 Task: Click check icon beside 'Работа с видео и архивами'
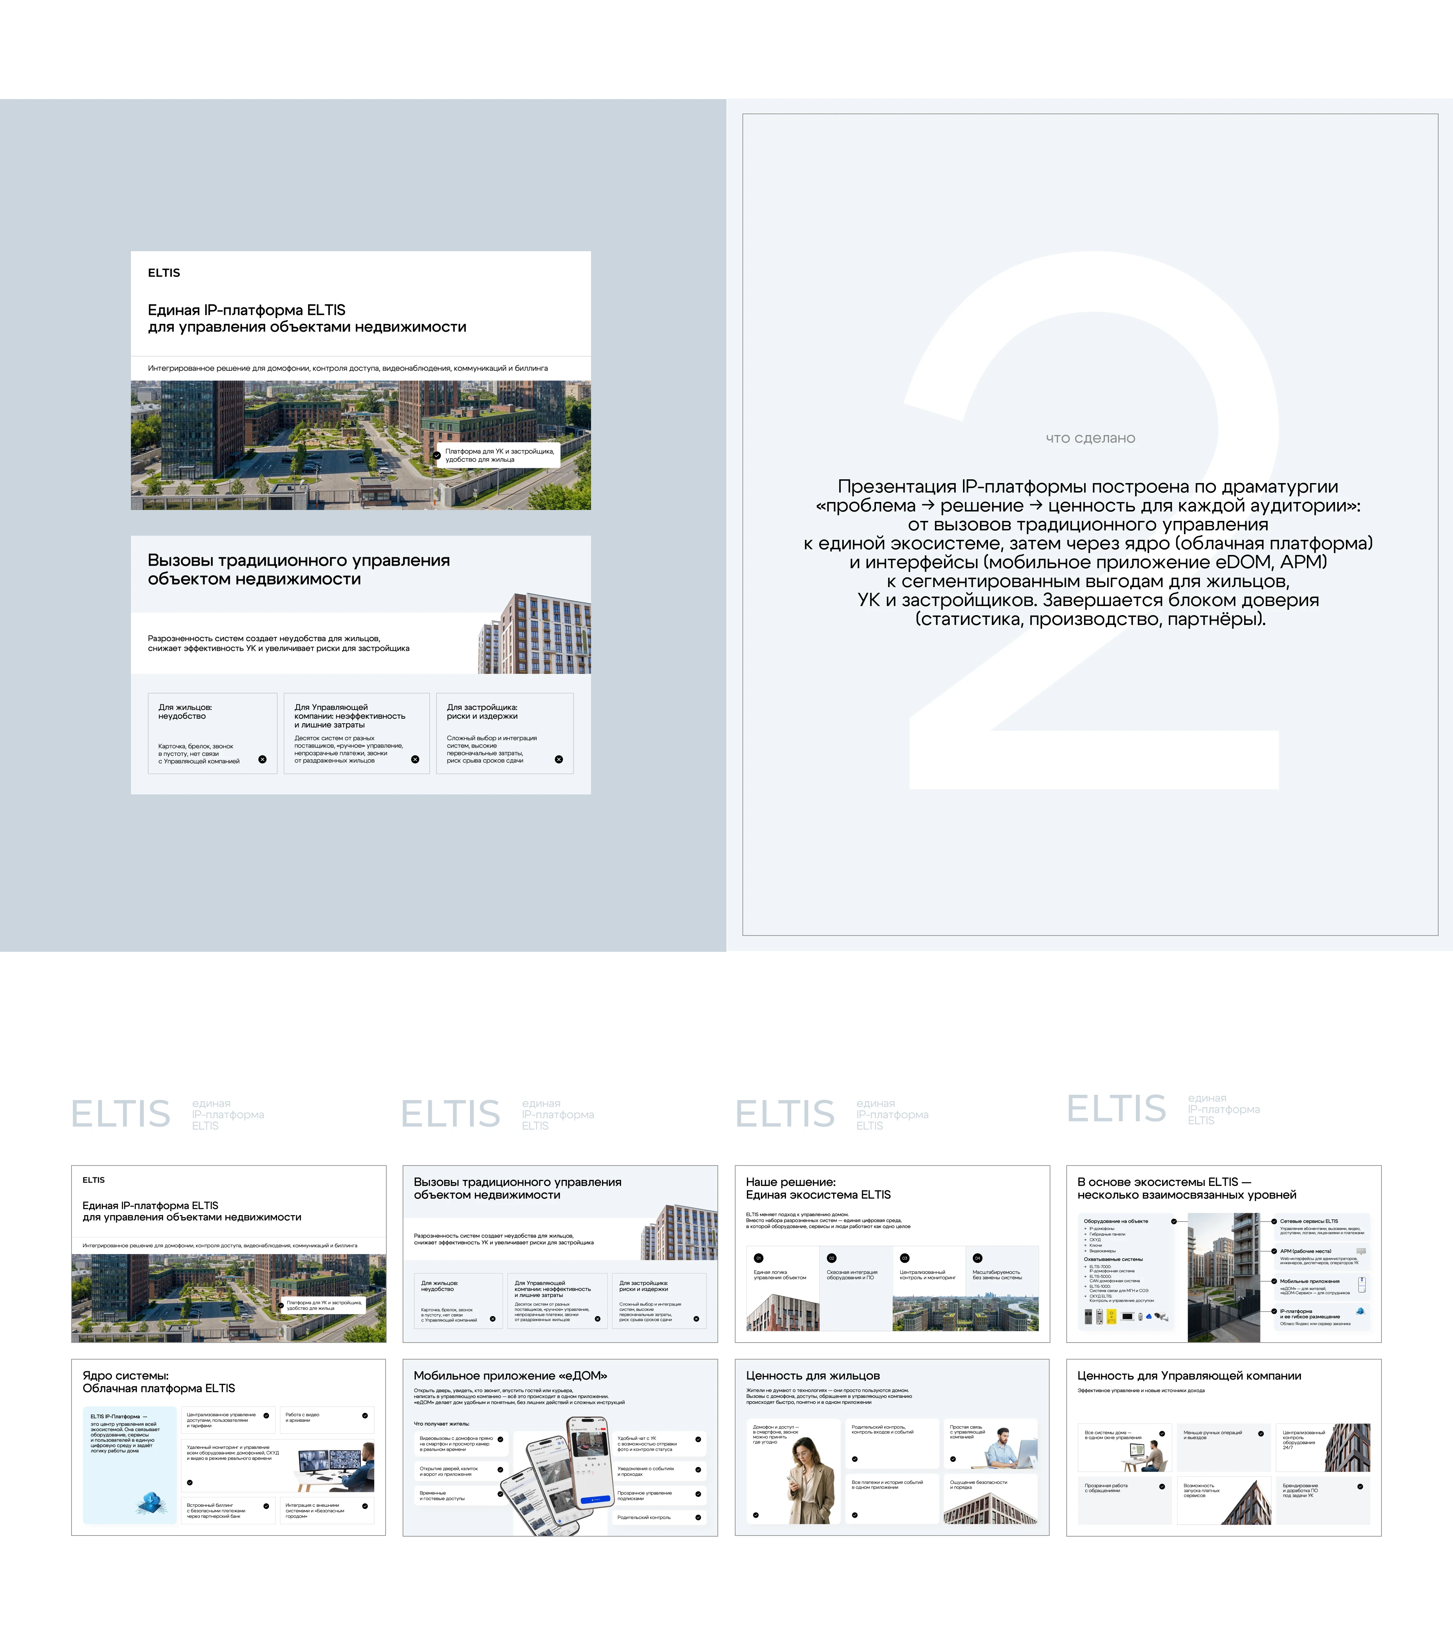click(x=365, y=1416)
